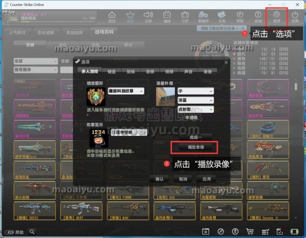Viewport: 306px width, 238px height.
Task: Switch to the 键盘 keyboard tab
Action: [111, 72]
